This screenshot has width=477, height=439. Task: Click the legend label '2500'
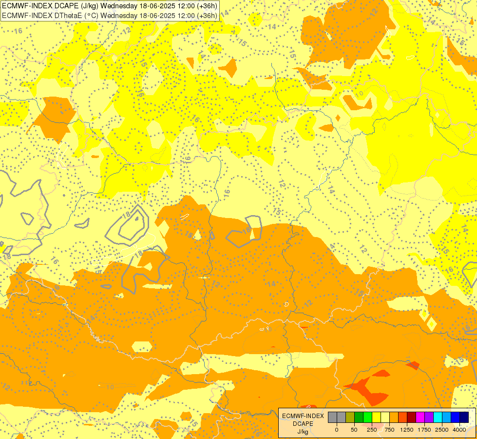(442, 430)
